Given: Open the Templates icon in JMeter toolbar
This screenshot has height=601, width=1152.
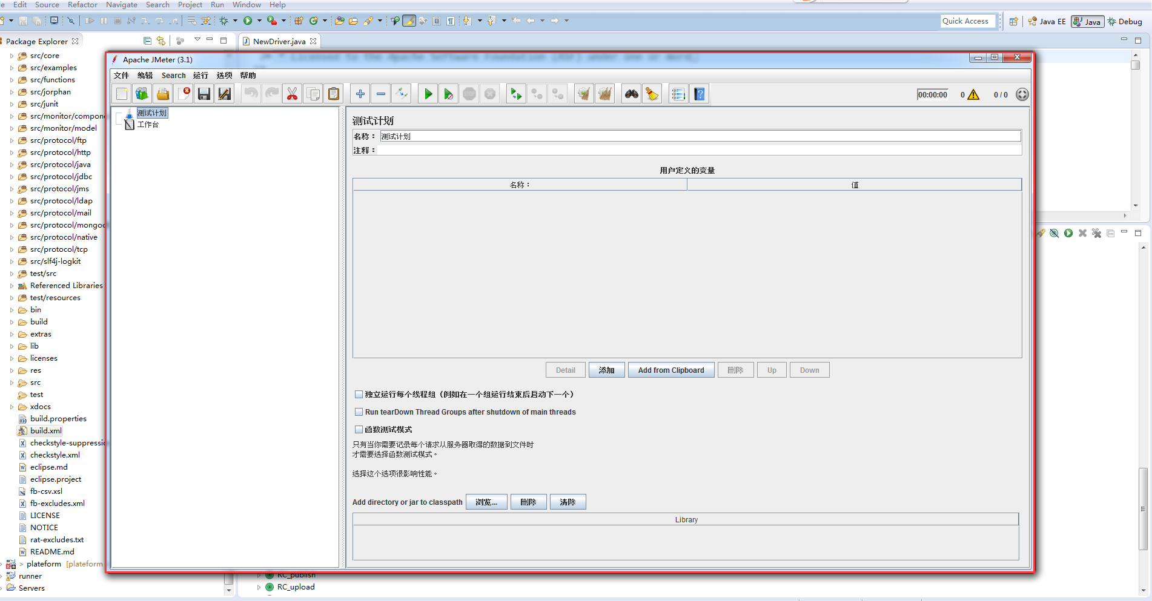Looking at the screenshot, I should [x=142, y=94].
